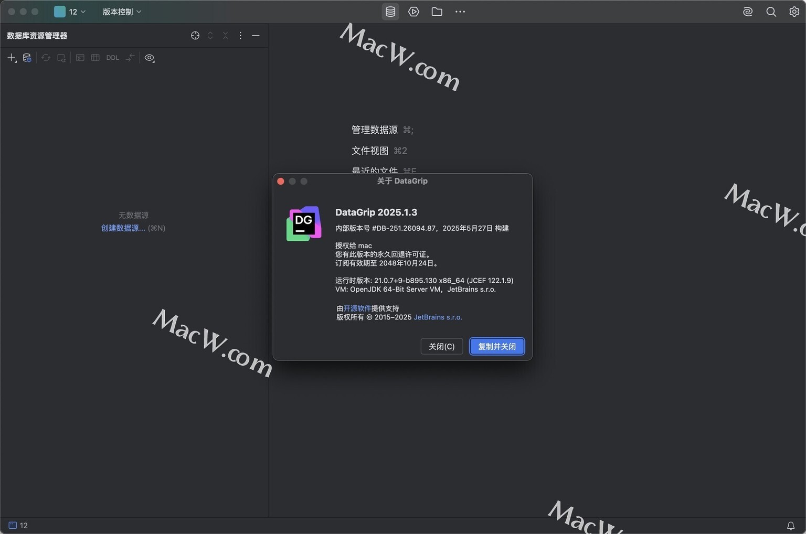806x534 pixels.
Task: Open the Services run icon in title bar
Action: 413,12
